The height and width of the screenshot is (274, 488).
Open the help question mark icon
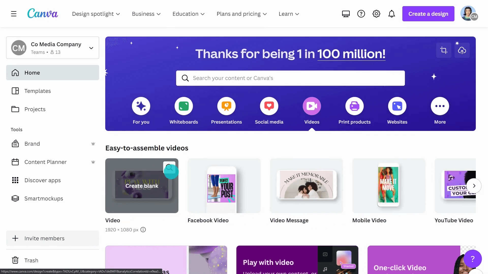(361, 14)
